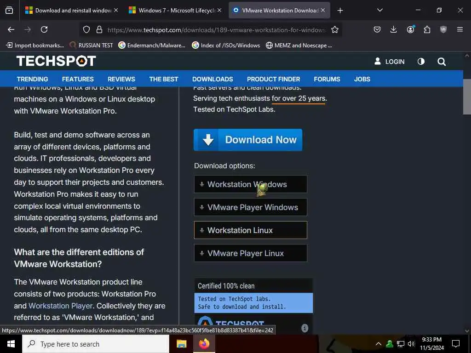This screenshot has width=471, height=353.
Task: Go back using the browser back arrow
Action: [x=11, y=29]
